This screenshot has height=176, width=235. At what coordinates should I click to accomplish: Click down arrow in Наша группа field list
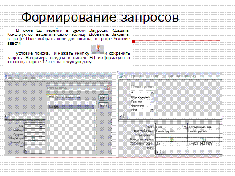click(152, 109)
